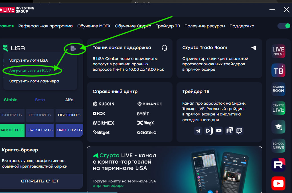This screenshot has height=193, width=292.
Task: Click the Крипто-брокер heading
Action: [20, 150]
